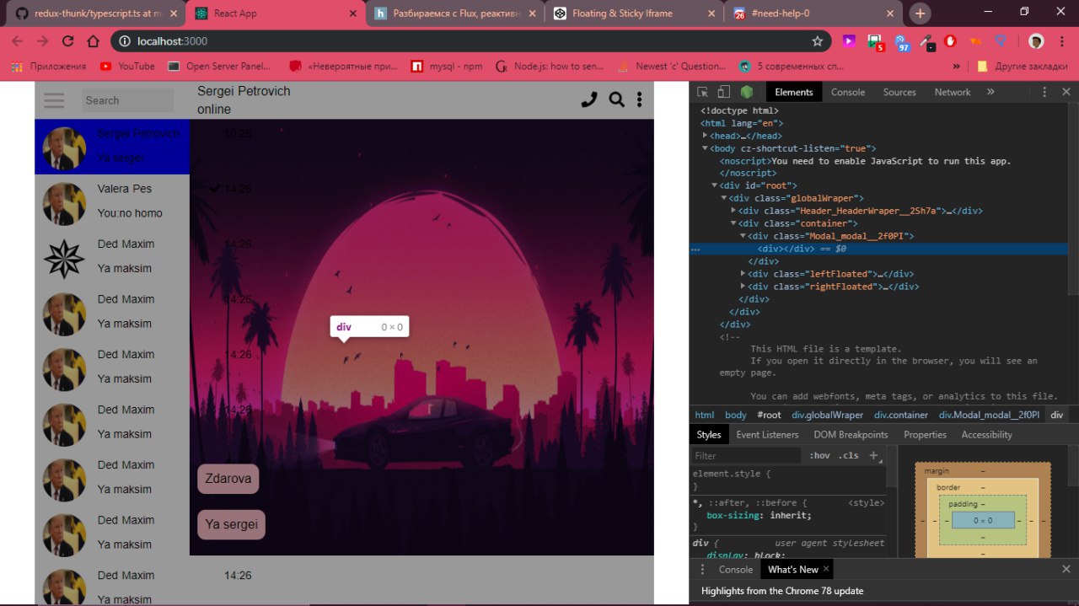Show more DevTools tabs via chevron
Screen dimensions: 1079x606
(x=990, y=92)
